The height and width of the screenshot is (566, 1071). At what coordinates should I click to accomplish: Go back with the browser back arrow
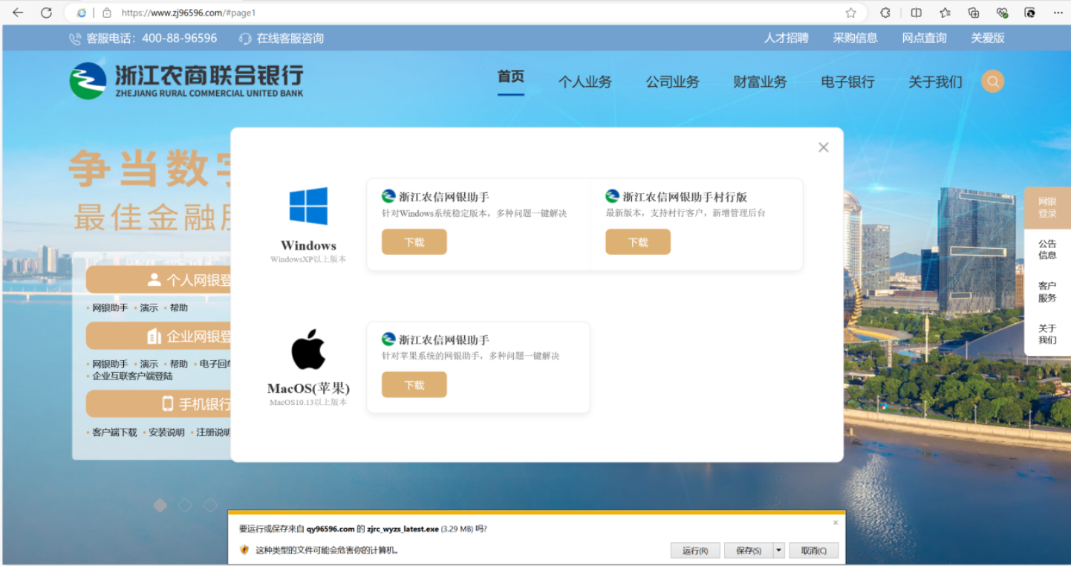(18, 13)
